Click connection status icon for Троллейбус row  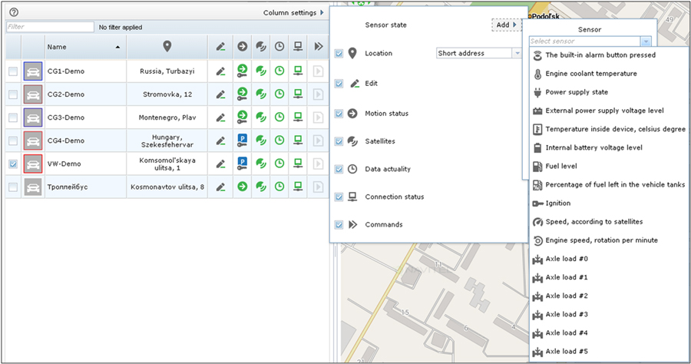pos(299,187)
